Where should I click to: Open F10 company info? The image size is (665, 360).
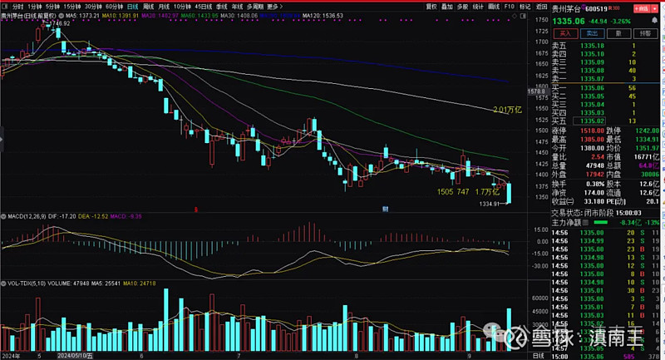tap(510, 7)
